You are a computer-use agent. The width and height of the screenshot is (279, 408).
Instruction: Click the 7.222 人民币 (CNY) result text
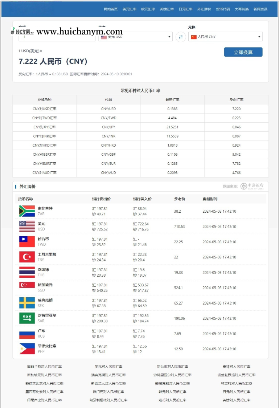click(x=53, y=61)
